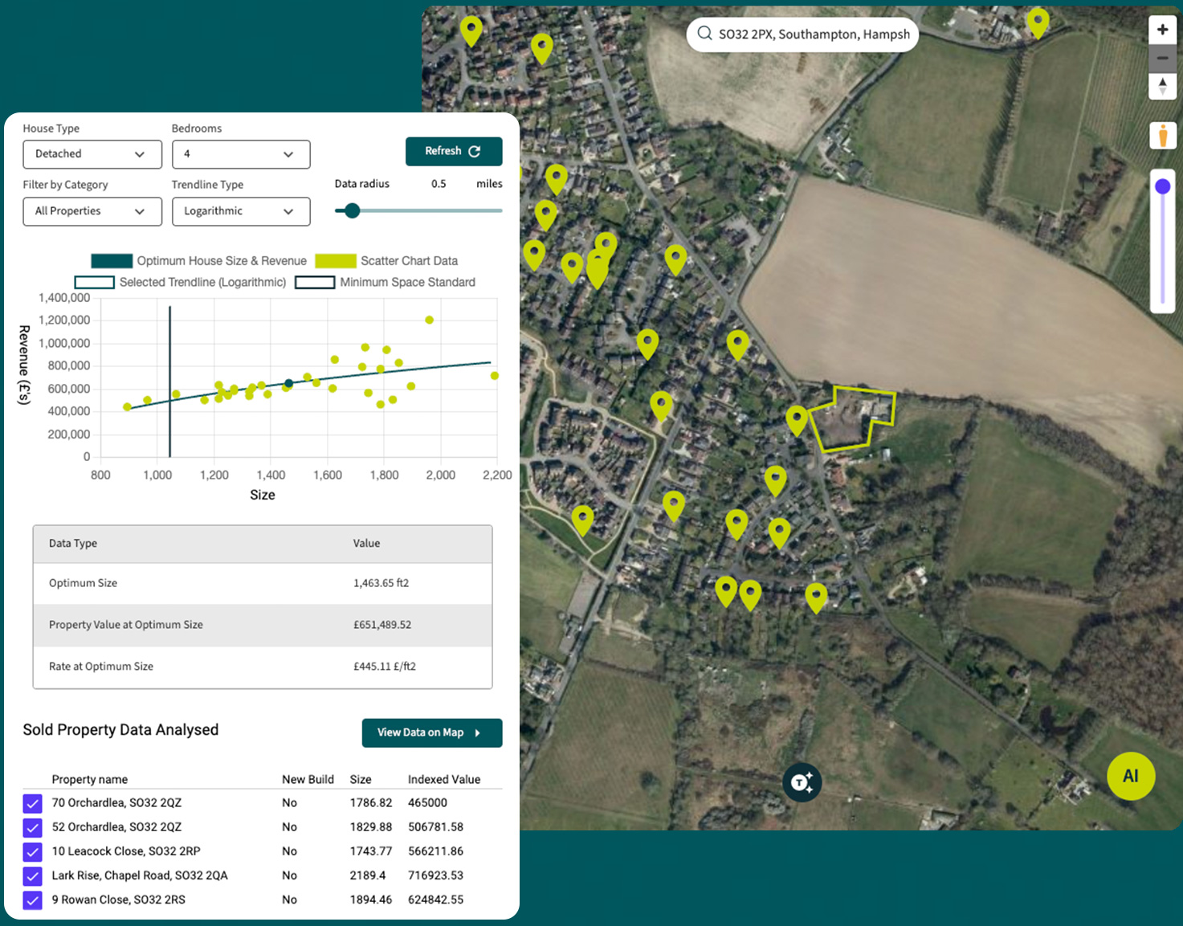
Task: Click the indexed value 624842.55
Action: click(435, 899)
